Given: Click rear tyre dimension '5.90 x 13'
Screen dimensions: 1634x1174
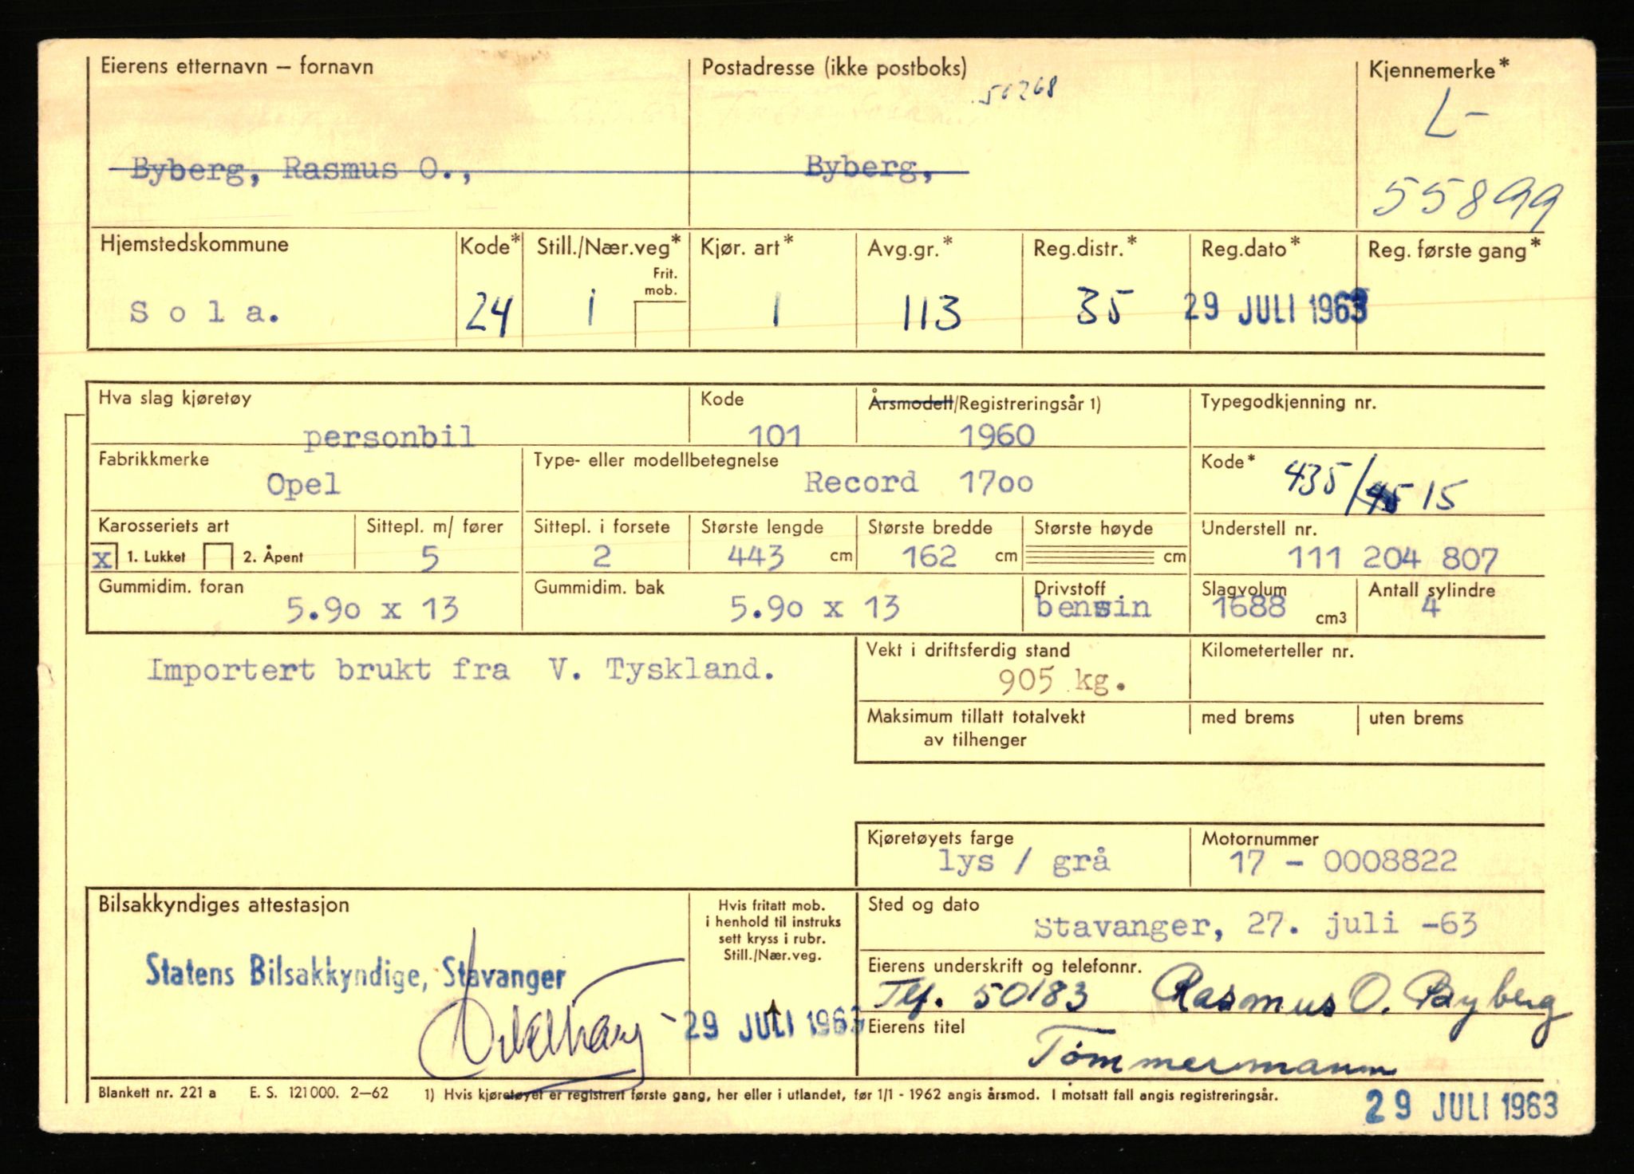Looking at the screenshot, I should point(815,609).
